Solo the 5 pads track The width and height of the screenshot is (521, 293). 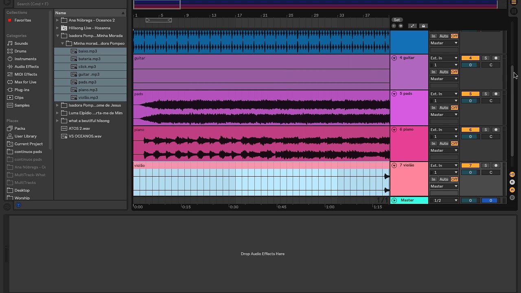point(486,94)
